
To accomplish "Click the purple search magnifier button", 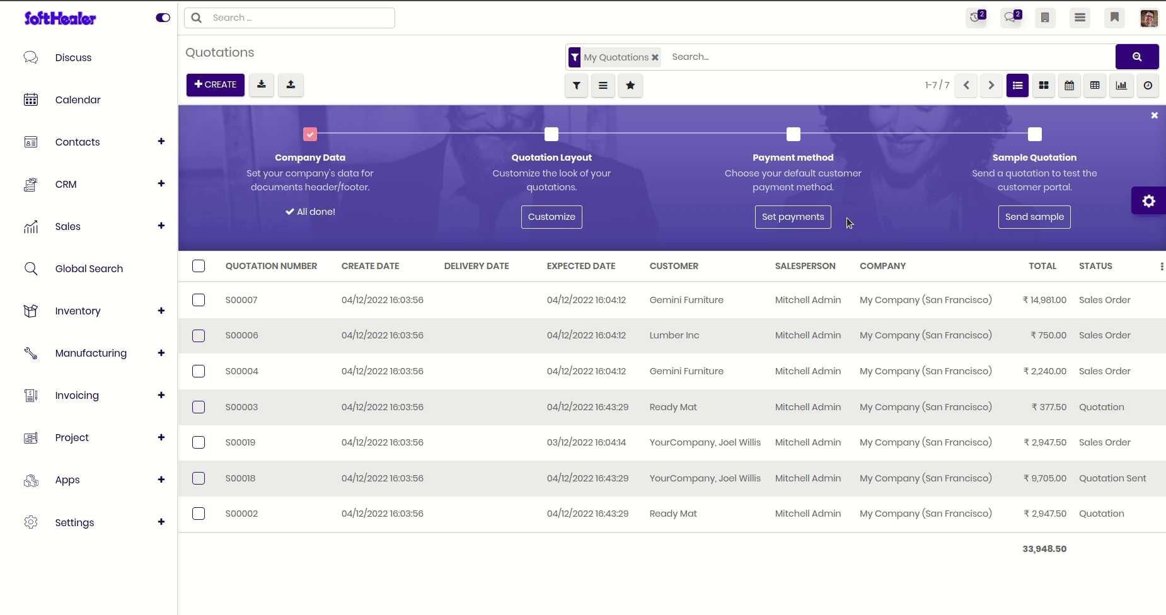I will (x=1137, y=57).
